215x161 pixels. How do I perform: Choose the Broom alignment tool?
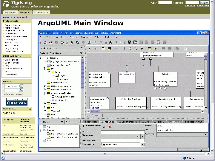[x=96, y=49]
